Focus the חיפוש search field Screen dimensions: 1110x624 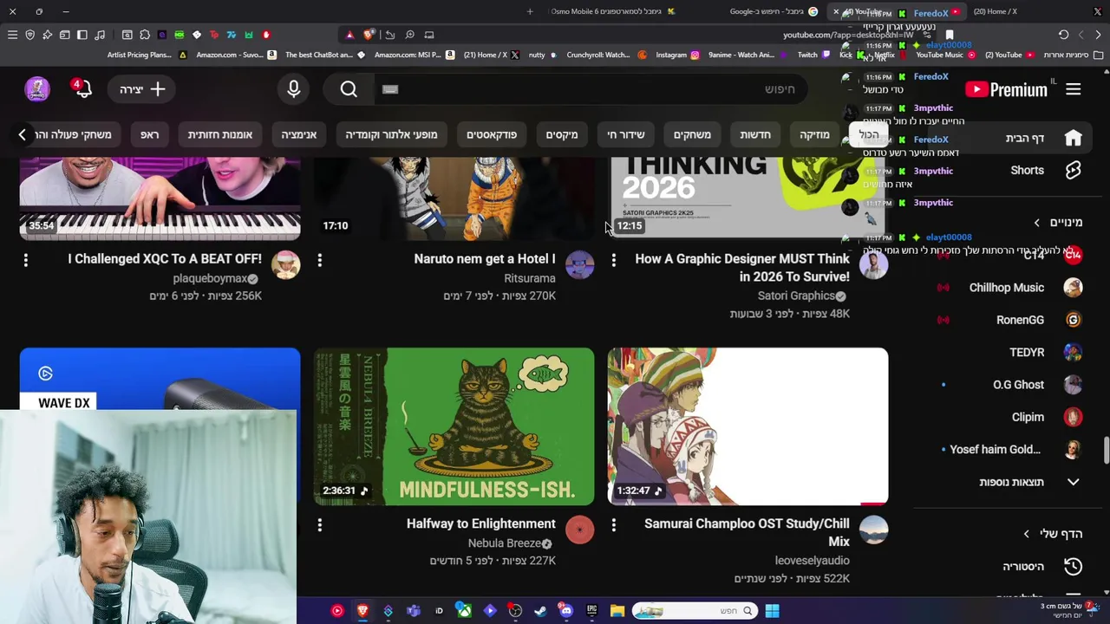[590, 89]
